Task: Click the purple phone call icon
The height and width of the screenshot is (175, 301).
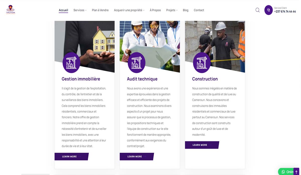Action: 268,10
